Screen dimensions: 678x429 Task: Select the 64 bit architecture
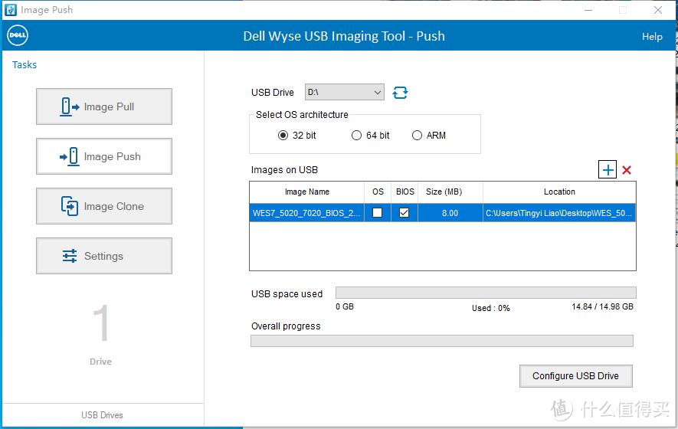pyautogui.click(x=356, y=136)
